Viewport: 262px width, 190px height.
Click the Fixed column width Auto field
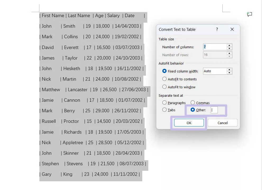[215, 71]
